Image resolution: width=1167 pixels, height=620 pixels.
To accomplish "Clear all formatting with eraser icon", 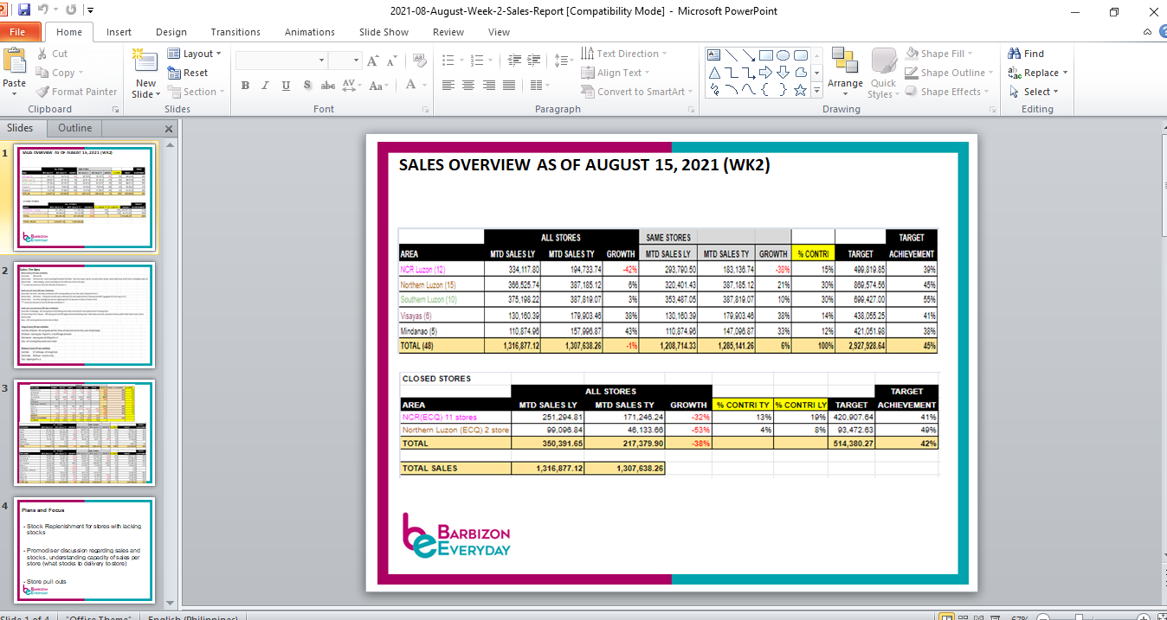I will click(x=421, y=61).
